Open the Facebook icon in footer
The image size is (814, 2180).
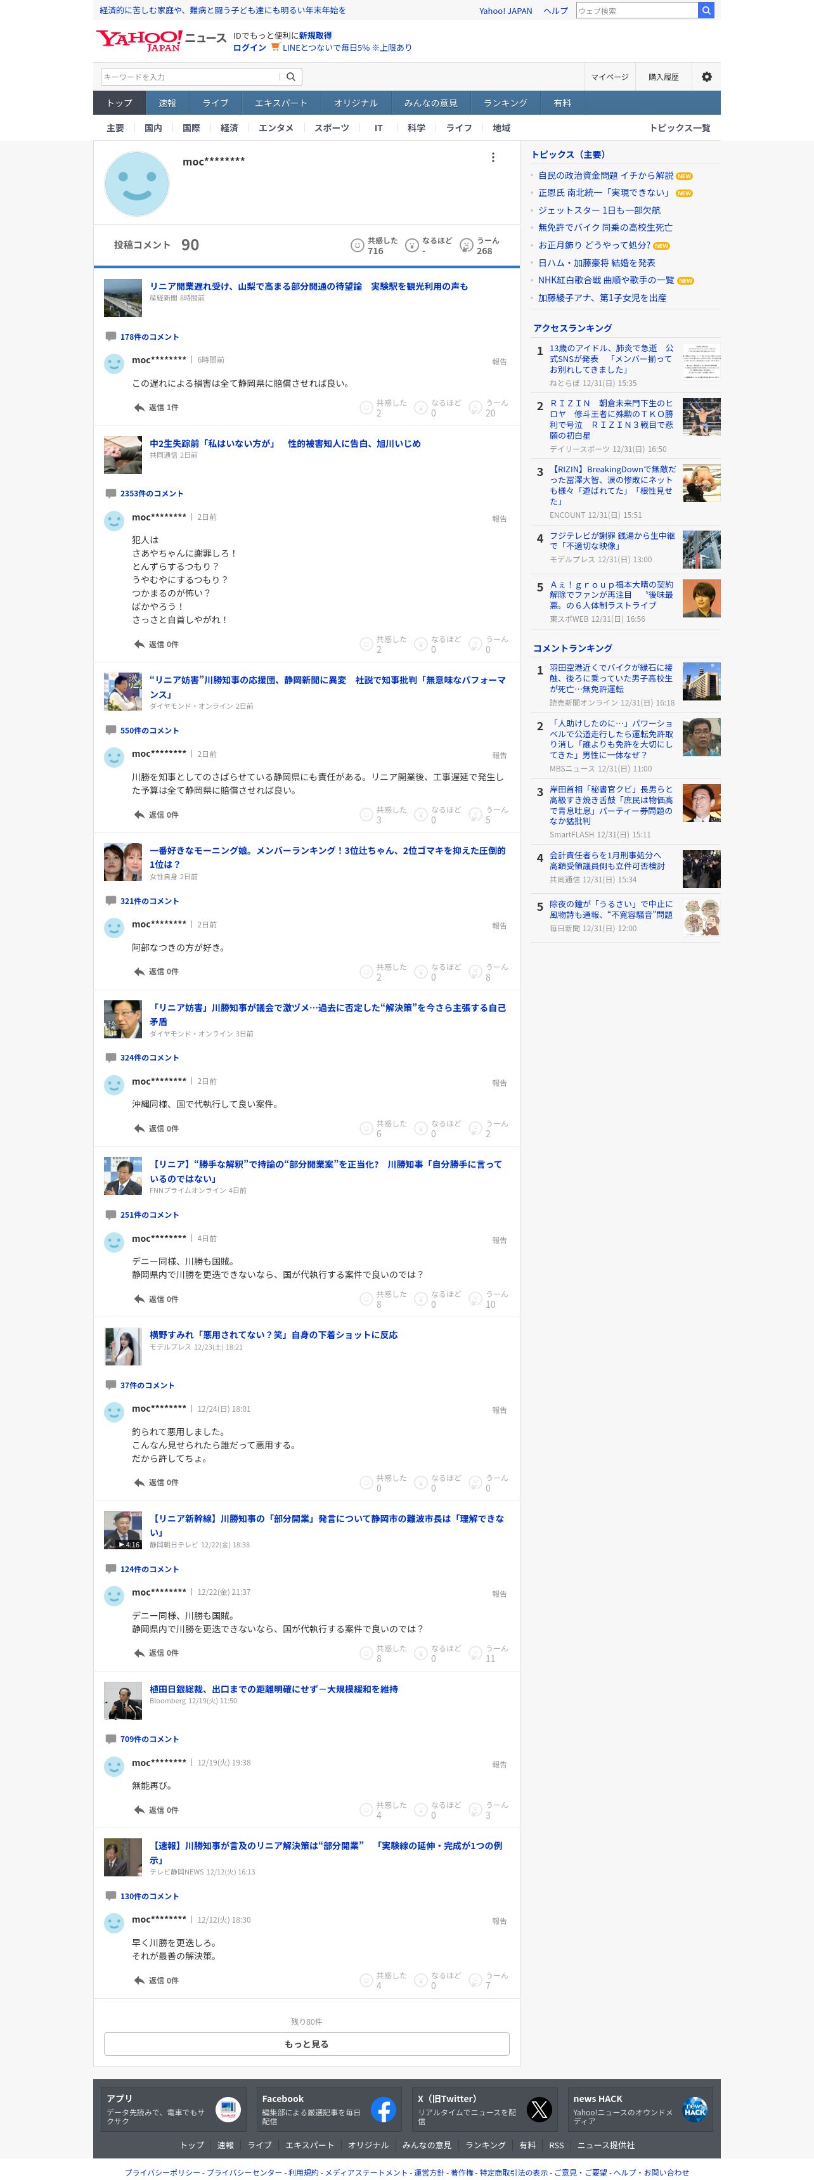click(x=384, y=2110)
